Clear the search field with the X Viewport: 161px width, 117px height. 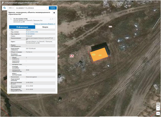[47, 8]
